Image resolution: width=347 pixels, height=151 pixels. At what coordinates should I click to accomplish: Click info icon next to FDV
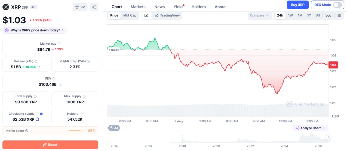(54, 79)
